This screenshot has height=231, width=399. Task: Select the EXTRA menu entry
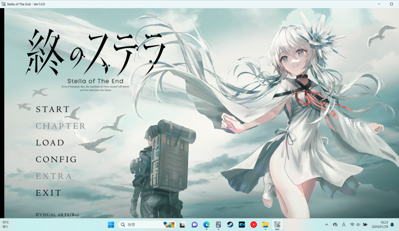point(54,176)
